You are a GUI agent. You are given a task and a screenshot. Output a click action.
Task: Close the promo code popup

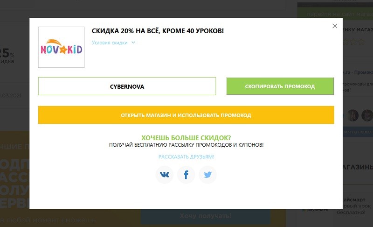click(335, 26)
